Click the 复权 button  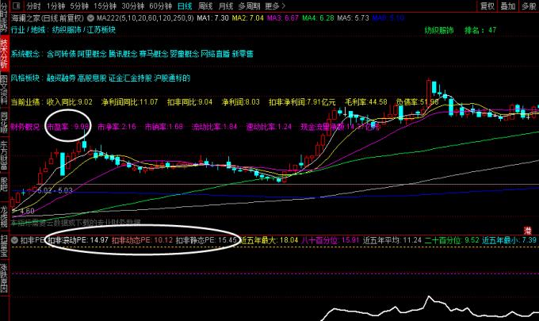tap(487, 6)
